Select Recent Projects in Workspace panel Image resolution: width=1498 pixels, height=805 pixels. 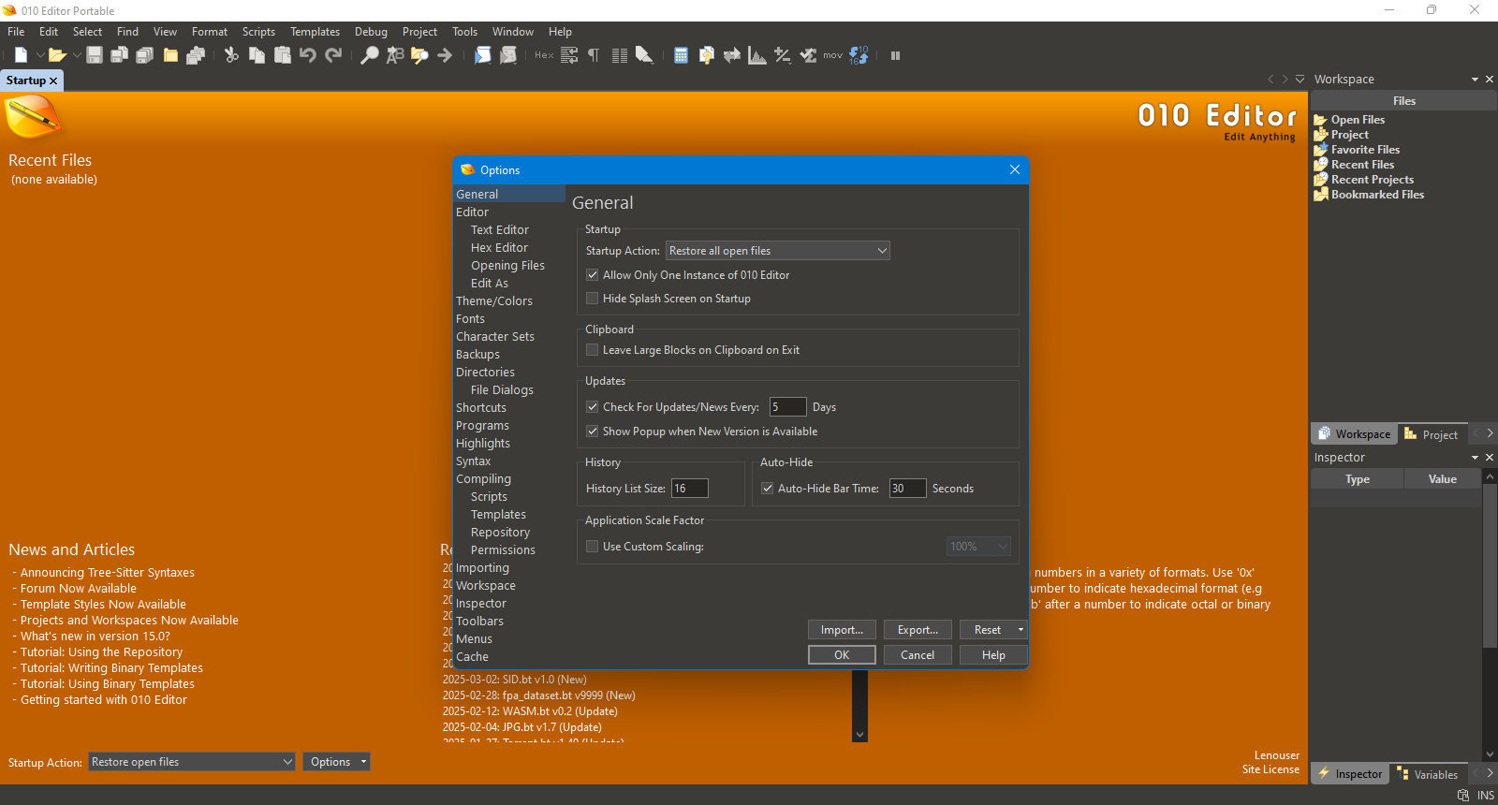point(1373,180)
